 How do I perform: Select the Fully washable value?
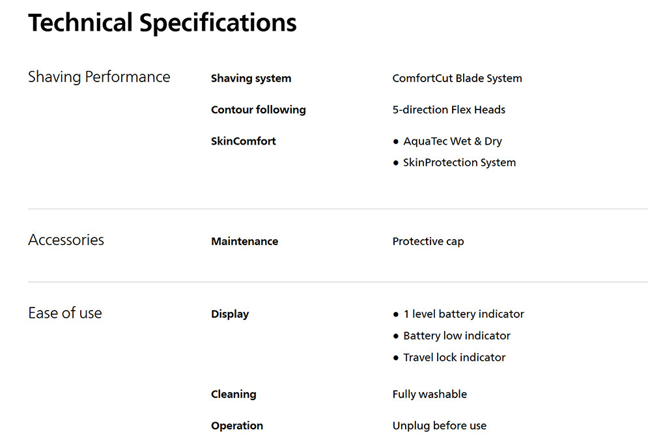pyautogui.click(x=429, y=394)
